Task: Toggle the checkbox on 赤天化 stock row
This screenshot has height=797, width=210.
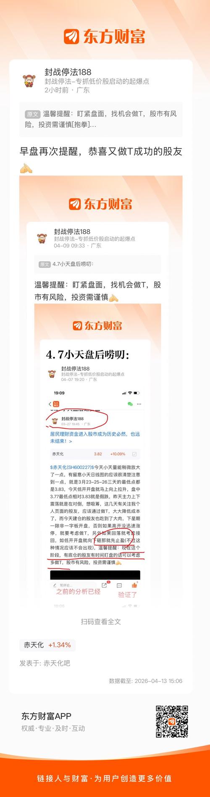Action: (x=134, y=454)
